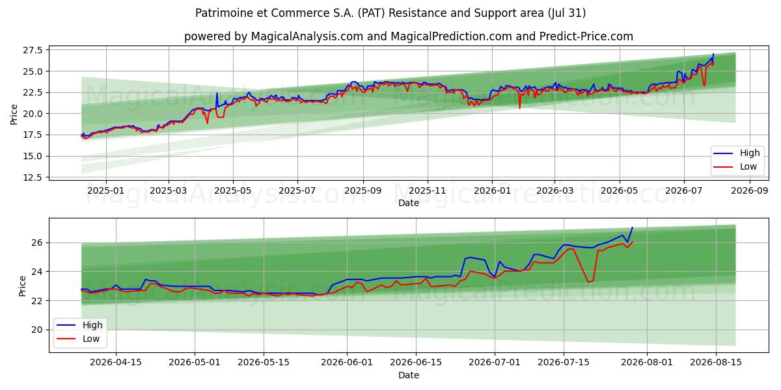Screen dimensions: 781x390
Task: Click the bottom chart's 'Date' axis label
Action: (x=409, y=375)
